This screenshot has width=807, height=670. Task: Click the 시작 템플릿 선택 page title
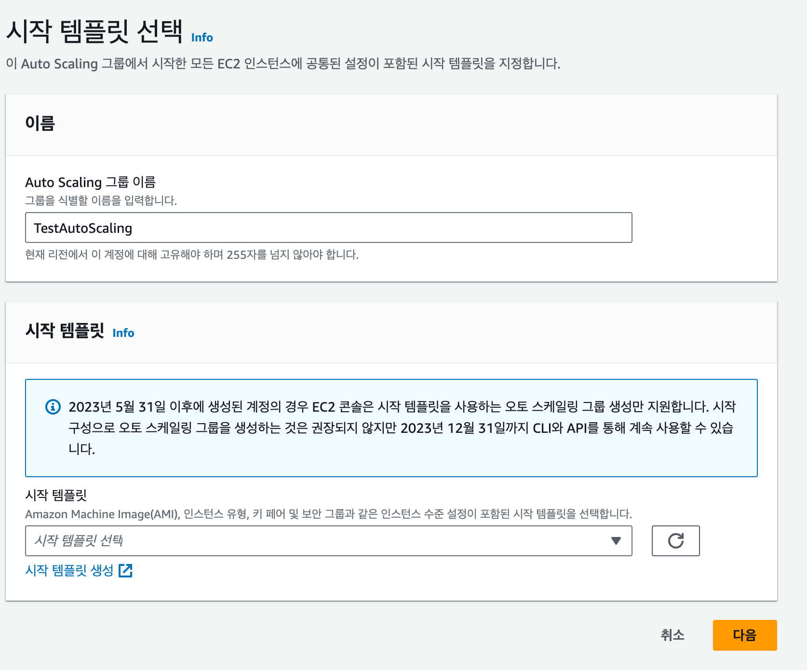(x=94, y=32)
